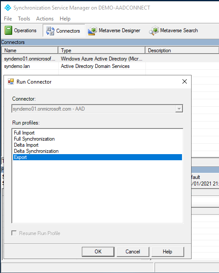Click the Cancel button

coord(133,252)
